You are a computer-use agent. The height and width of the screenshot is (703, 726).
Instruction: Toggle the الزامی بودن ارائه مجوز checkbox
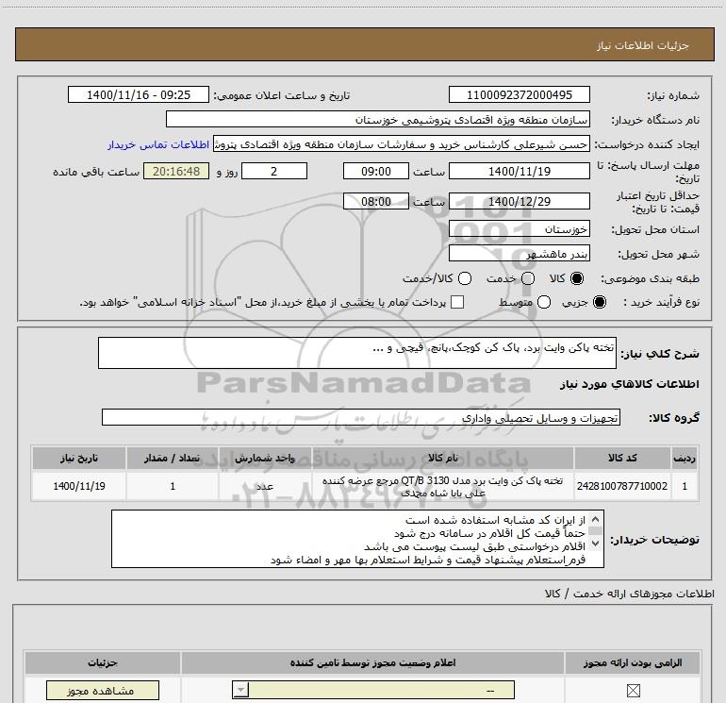633,691
